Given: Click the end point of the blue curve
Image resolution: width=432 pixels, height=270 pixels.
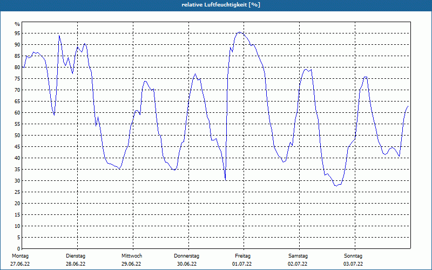Looking at the screenshot, I should (408, 106).
